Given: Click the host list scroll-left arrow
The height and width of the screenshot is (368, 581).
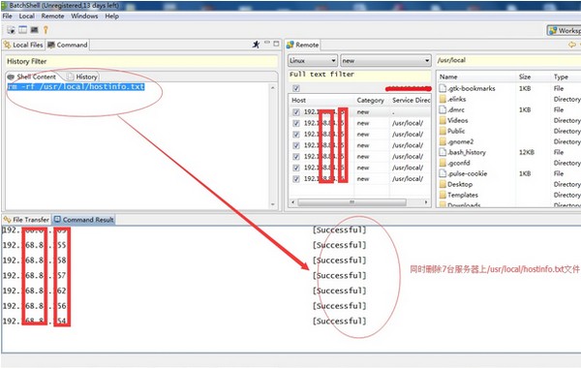Looking at the screenshot, I should coord(293,202).
